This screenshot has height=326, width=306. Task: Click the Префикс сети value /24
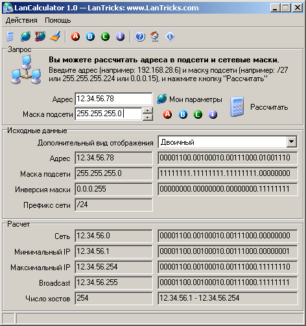click(113, 205)
